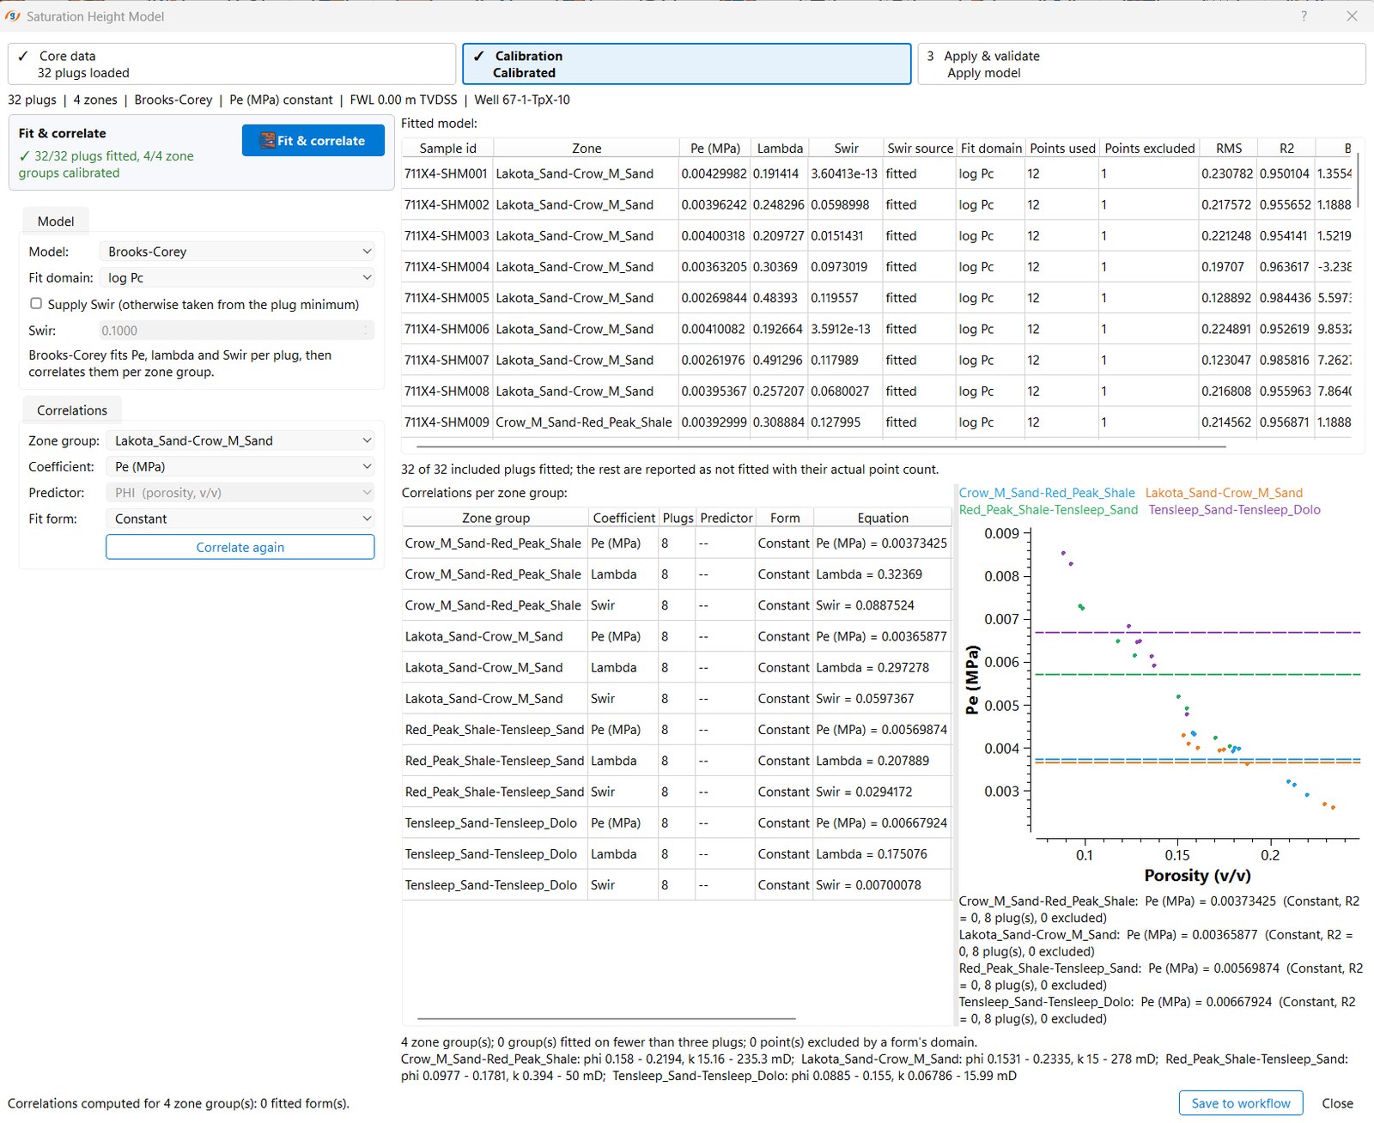Click the Correlations group tab label
Screen dimensions: 1374x1123
click(x=72, y=410)
